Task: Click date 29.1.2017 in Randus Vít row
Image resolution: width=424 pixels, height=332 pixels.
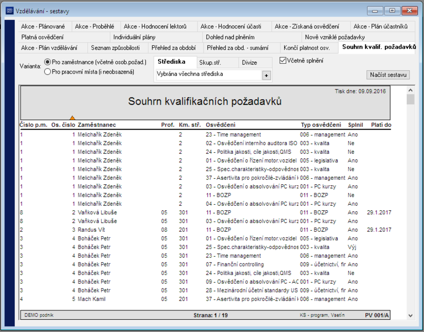Action: click(379, 230)
